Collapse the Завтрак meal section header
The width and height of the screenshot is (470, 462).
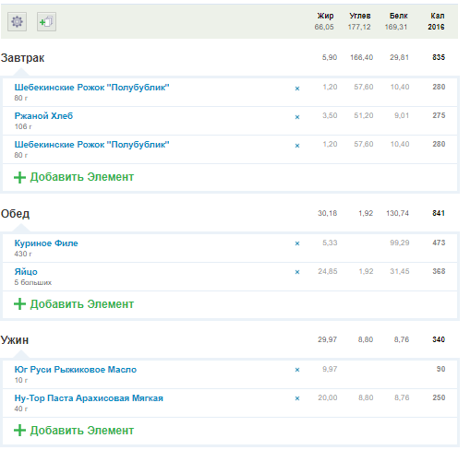(x=22, y=58)
